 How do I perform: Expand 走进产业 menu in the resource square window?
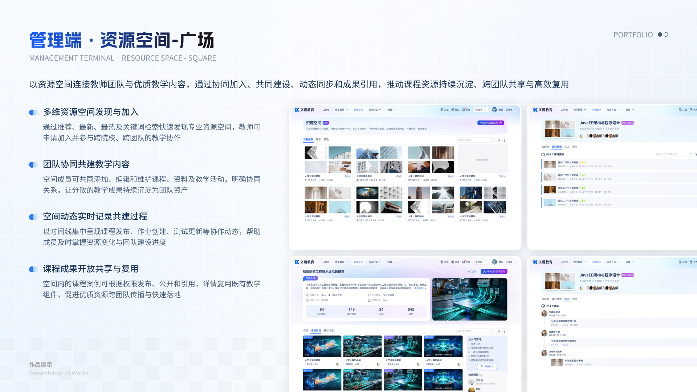click(x=375, y=110)
